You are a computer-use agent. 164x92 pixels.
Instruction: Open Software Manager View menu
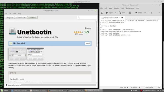tap(15, 14)
